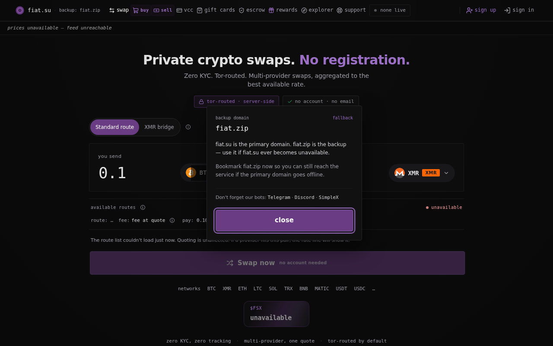Open the vcc card page
This screenshot has height=346, width=553.
click(185, 10)
